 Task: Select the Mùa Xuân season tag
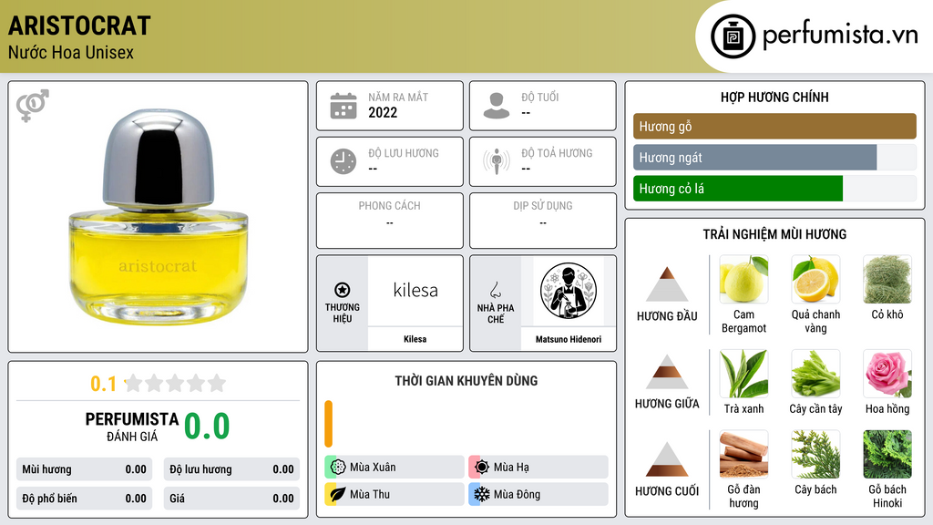coord(395,467)
